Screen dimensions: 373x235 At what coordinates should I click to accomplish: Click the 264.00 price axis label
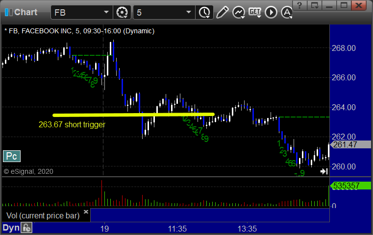344,107
